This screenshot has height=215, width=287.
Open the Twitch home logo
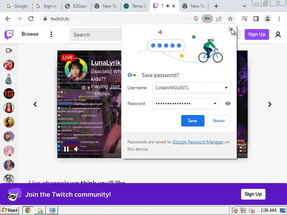point(9,34)
